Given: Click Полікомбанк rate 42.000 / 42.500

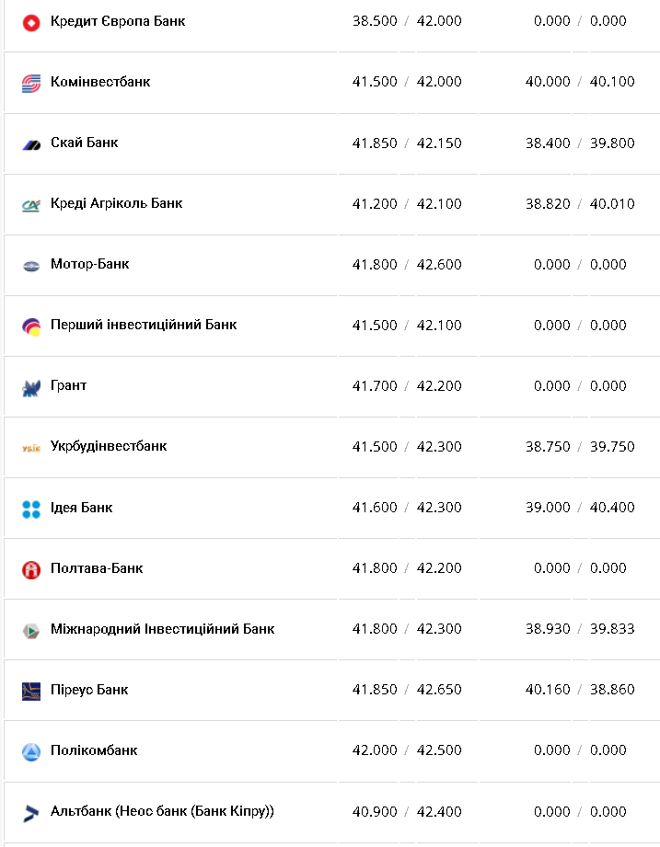Looking at the screenshot, I should [x=407, y=750].
